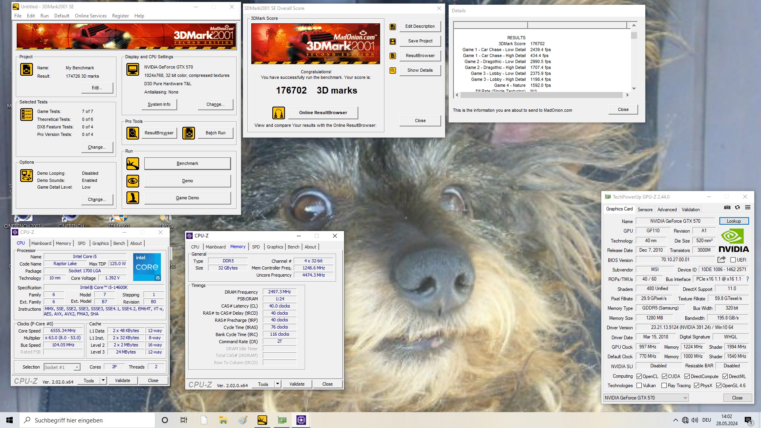Click the Online ResultBrowser icon
Viewport: 761px width, 428px height.
(279, 113)
